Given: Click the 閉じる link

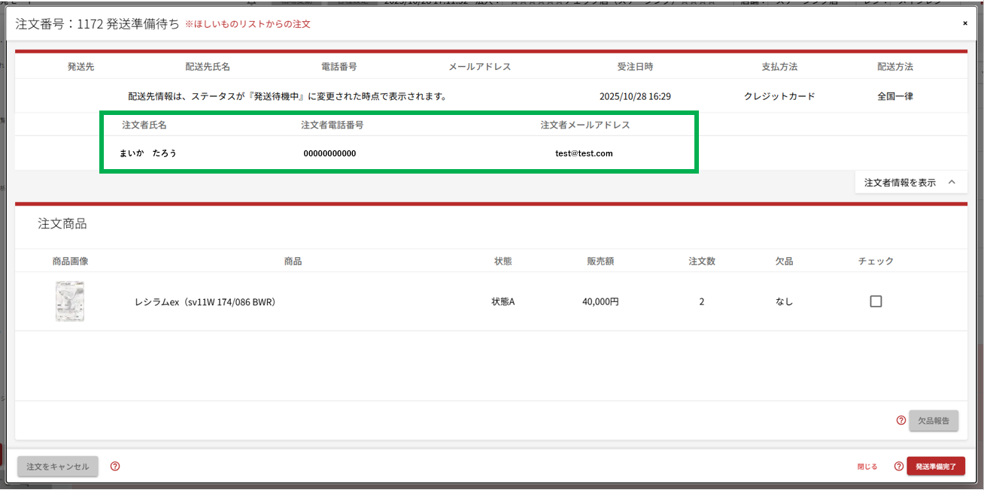Looking at the screenshot, I should (867, 467).
